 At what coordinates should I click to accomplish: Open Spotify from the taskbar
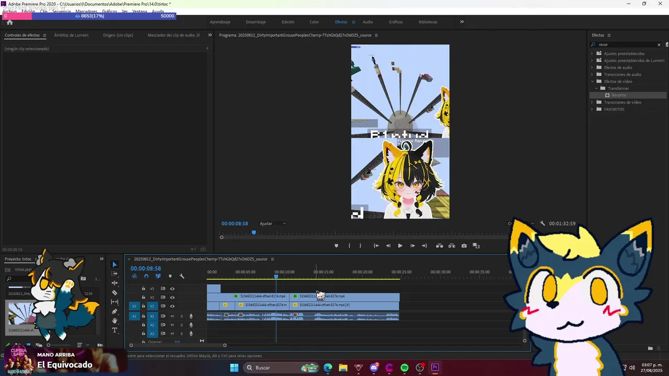(405, 368)
